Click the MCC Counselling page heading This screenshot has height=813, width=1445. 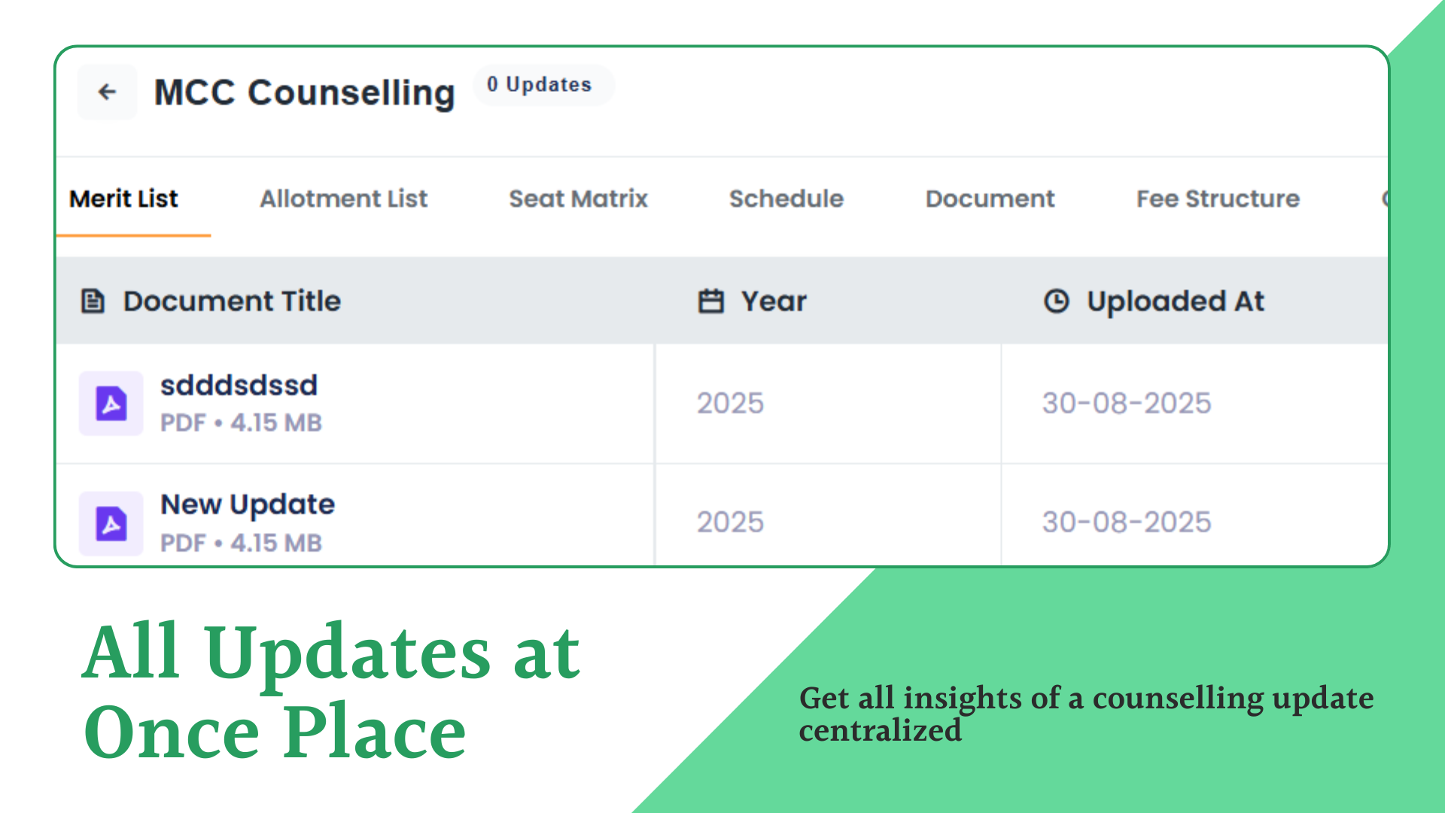(x=304, y=93)
